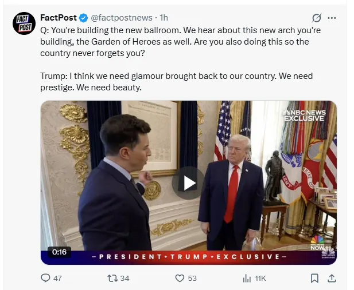
Task: Open the @factpostnews handle link
Action: pyautogui.click(x=122, y=18)
